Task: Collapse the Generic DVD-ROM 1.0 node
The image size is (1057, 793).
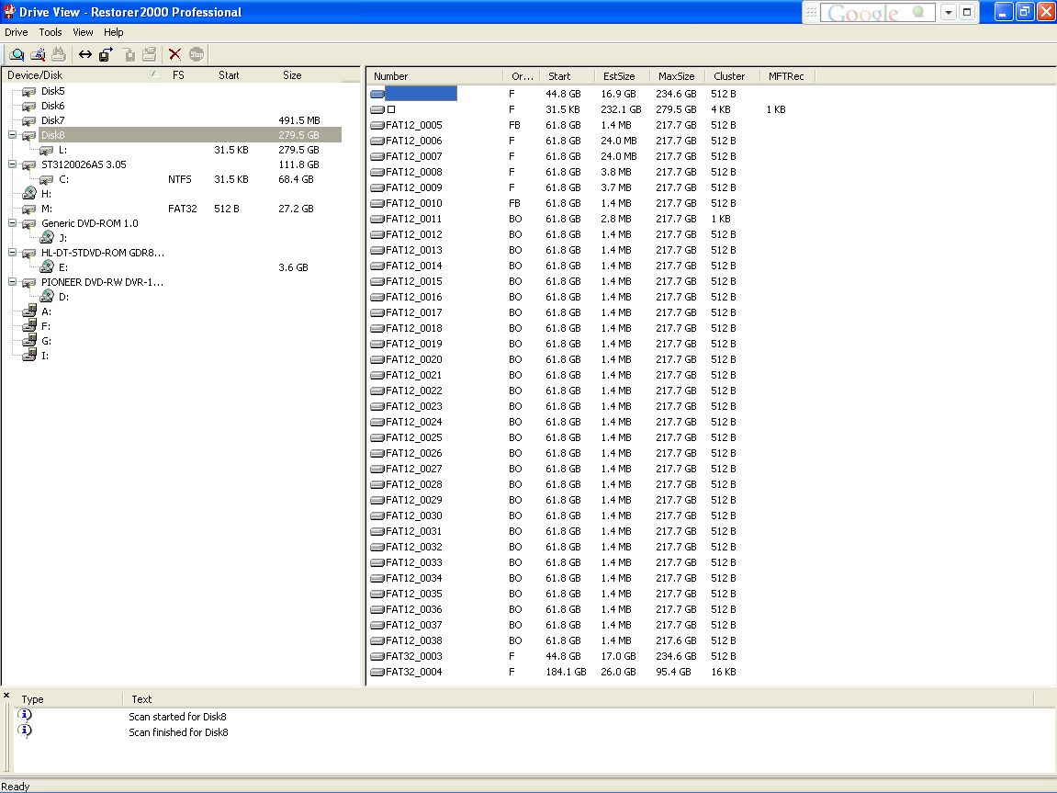Action: coord(12,222)
